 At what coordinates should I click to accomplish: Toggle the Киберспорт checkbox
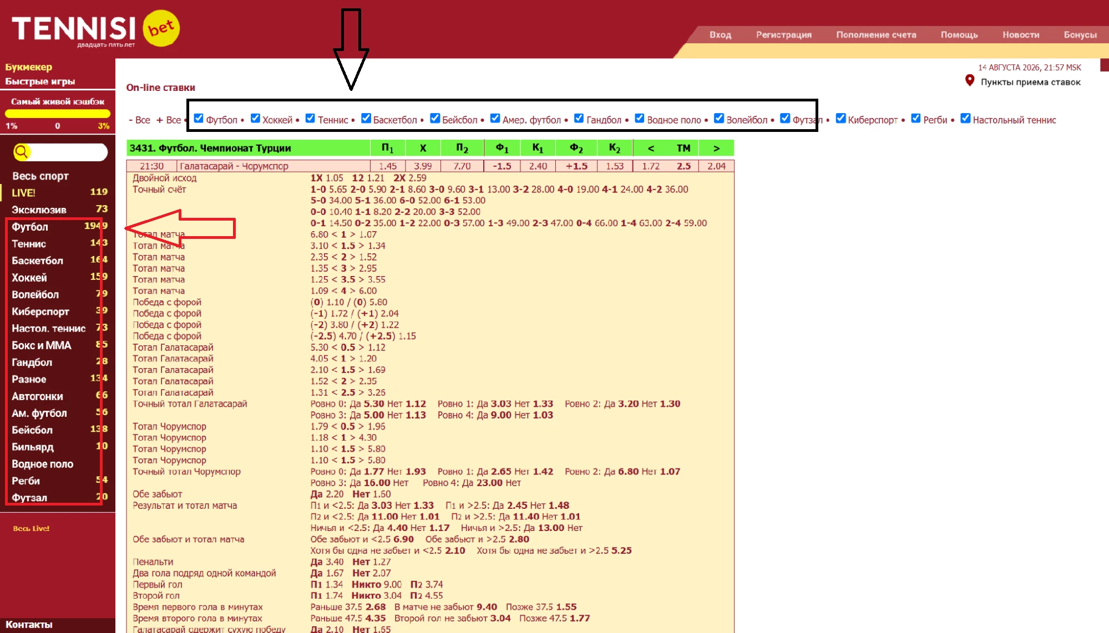[x=840, y=119]
